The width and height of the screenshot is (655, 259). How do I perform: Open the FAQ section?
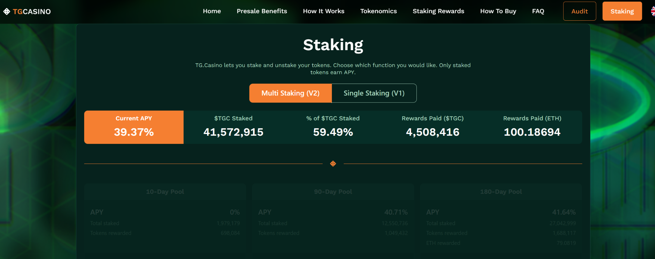[x=538, y=11]
